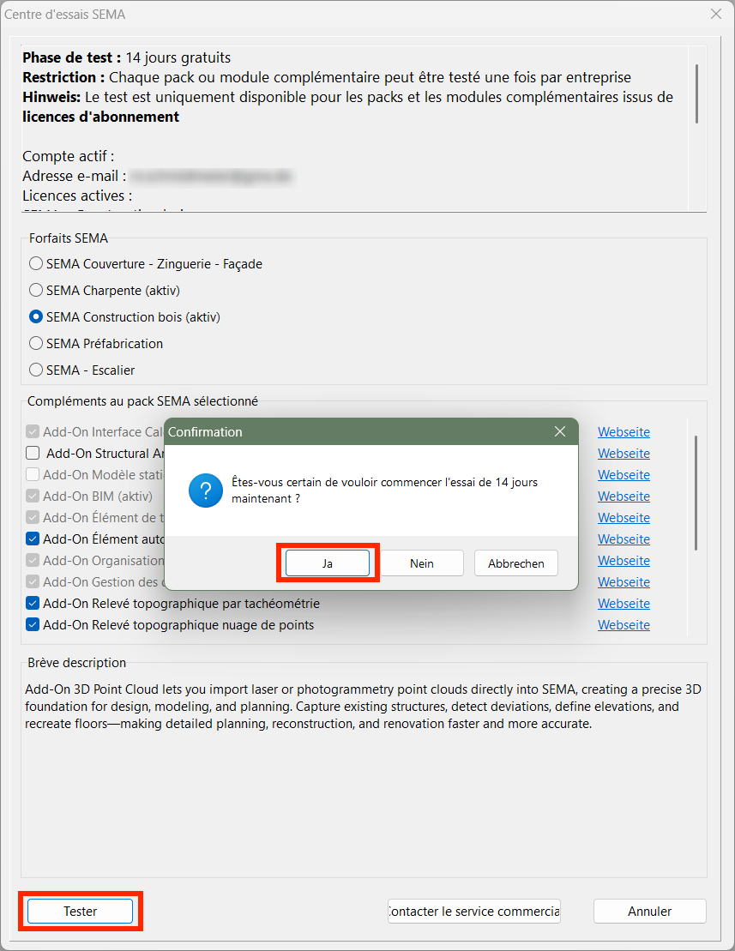Confirm the trial by clicking Ja
The width and height of the screenshot is (735, 951).
(327, 563)
